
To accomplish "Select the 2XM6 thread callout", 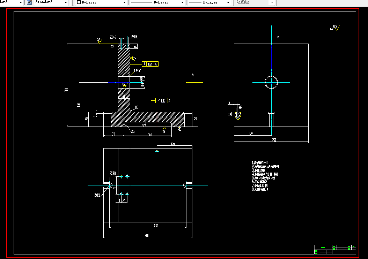I will coord(113,37).
